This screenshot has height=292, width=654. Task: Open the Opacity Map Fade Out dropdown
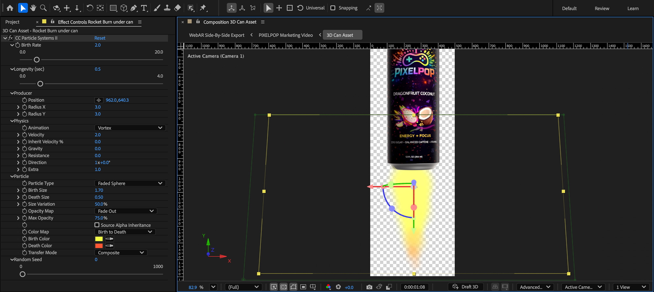[126, 211]
